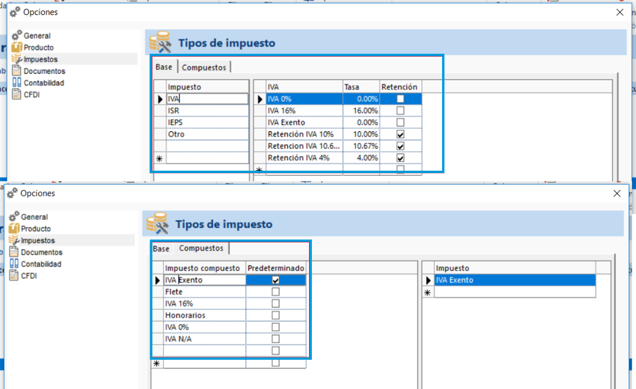The height and width of the screenshot is (389, 636).
Task: Click the Contabilidad icon in the top dialog
Action: (x=17, y=83)
